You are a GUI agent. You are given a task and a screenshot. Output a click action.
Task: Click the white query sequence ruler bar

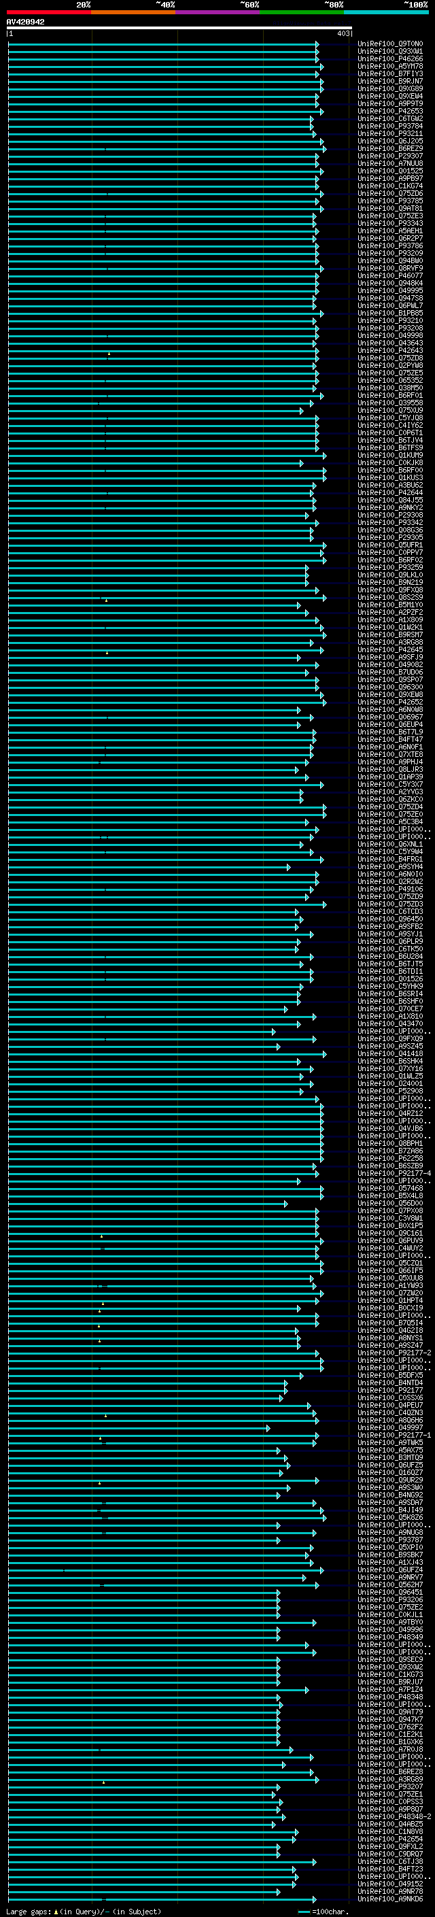(179, 29)
